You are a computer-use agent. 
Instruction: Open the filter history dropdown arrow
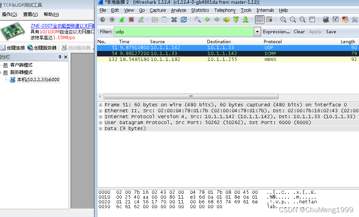(x=257, y=32)
